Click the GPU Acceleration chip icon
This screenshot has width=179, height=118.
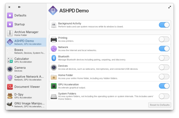[54, 86]
